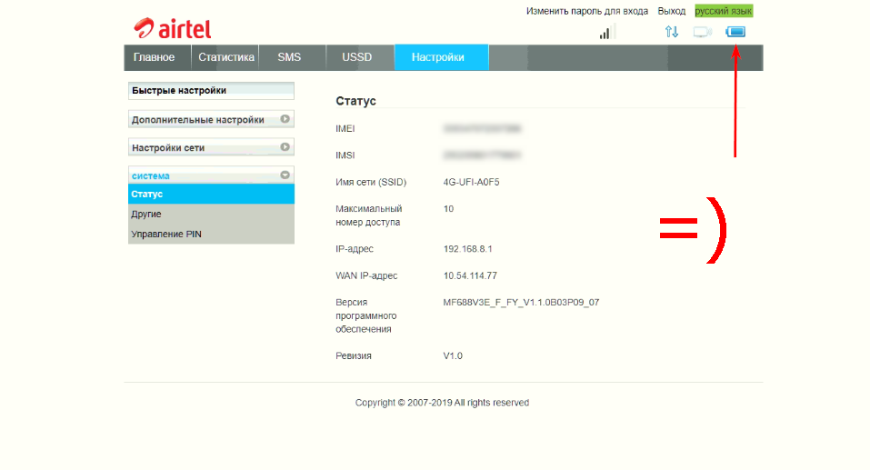The image size is (870, 470).
Task: Click the Выход logout link
Action: pyautogui.click(x=672, y=11)
